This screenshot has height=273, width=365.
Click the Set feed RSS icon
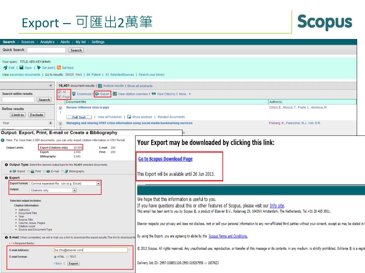59,68
